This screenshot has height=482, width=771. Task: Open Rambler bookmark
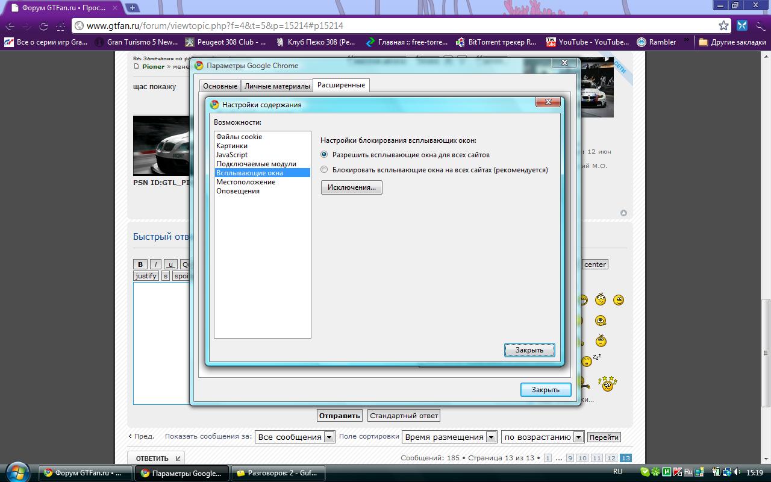(x=656, y=42)
